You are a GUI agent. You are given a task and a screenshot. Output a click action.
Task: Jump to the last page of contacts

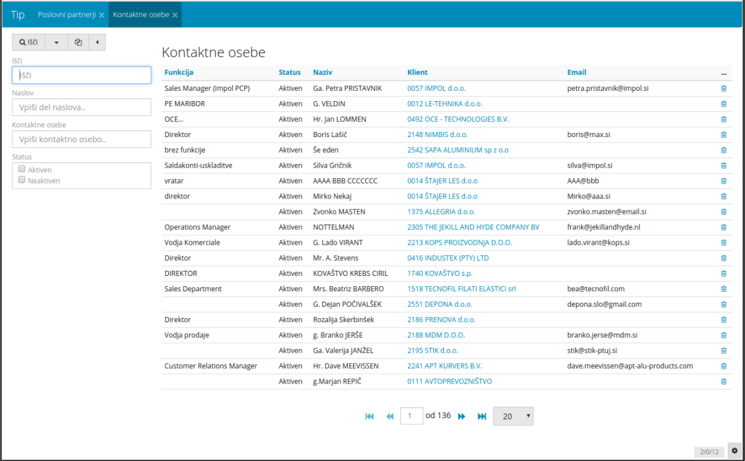click(482, 416)
